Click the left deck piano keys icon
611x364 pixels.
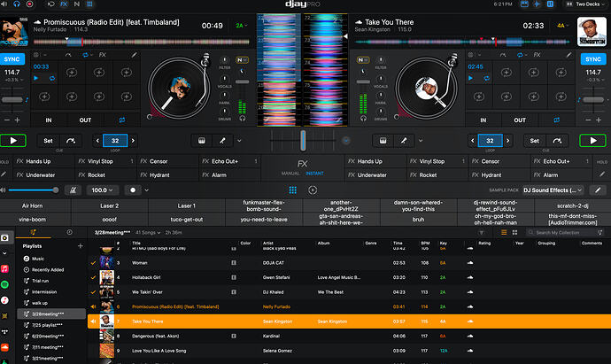[x=202, y=141]
